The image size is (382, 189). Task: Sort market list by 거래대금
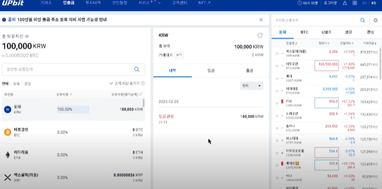coord(370,43)
